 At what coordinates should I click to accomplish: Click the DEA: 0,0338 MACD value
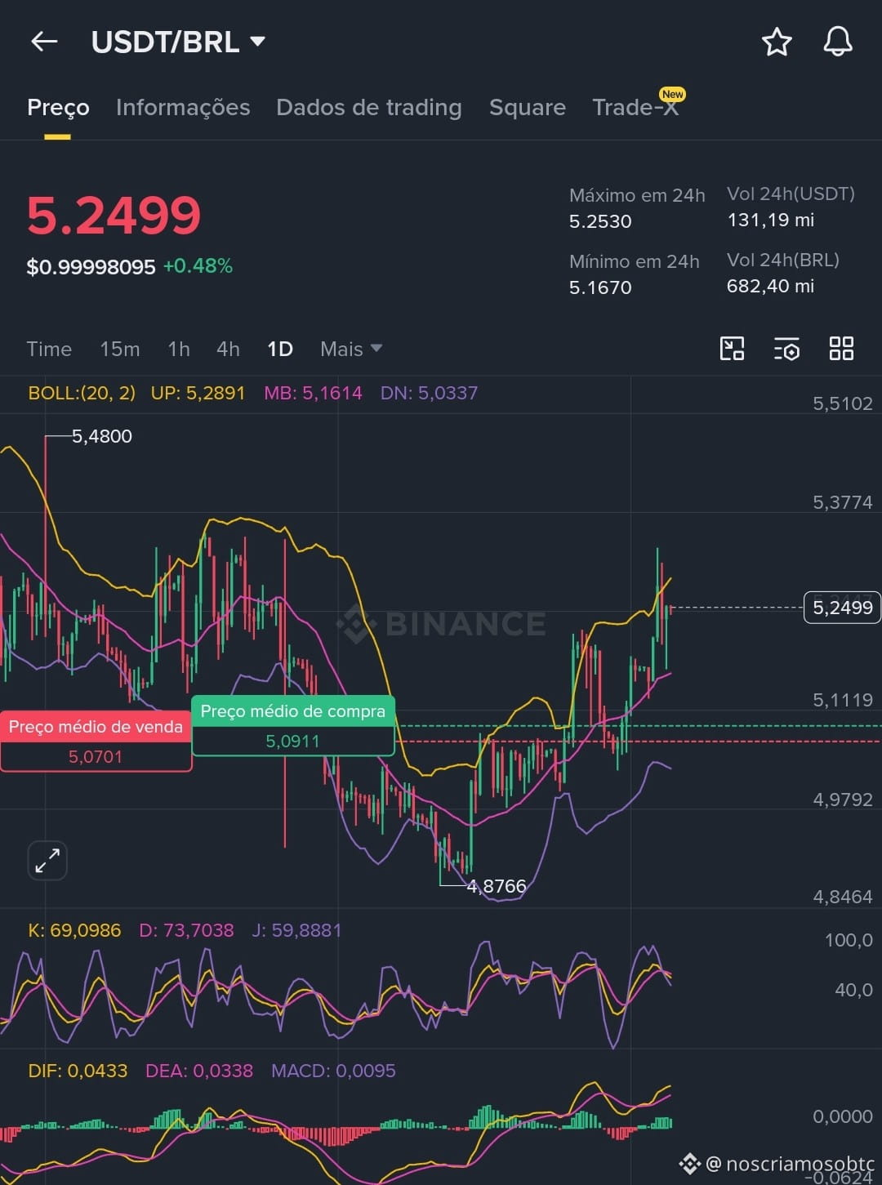[199, 1071]
